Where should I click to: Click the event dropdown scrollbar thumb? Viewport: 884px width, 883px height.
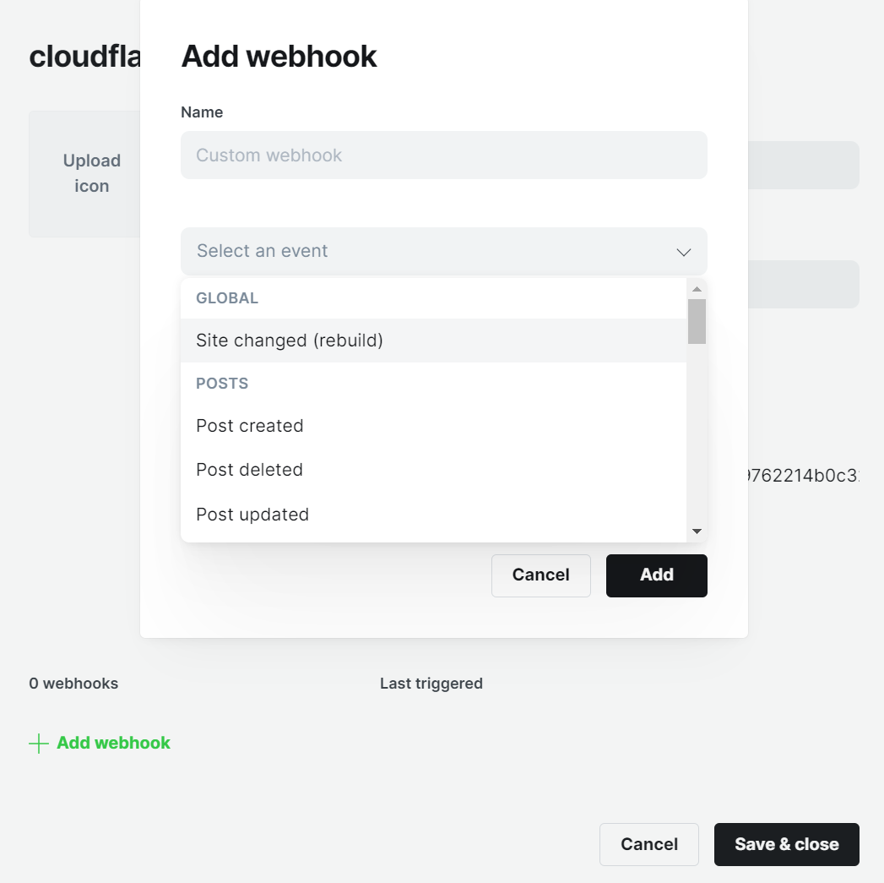(x=697, y=321)
